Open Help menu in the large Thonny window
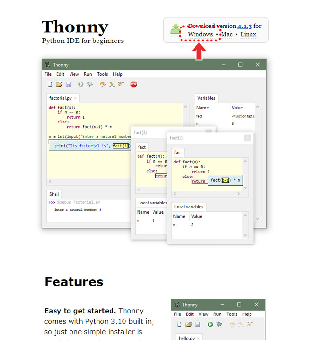320x340 pixels. click(118, 74)
